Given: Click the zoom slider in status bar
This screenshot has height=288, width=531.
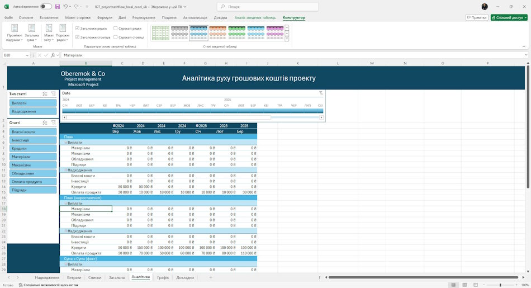Looking at the screenshot, I should [x=500, y=285].
